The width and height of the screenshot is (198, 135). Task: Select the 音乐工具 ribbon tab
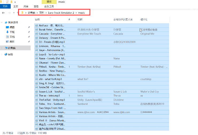tap(49, 6)
